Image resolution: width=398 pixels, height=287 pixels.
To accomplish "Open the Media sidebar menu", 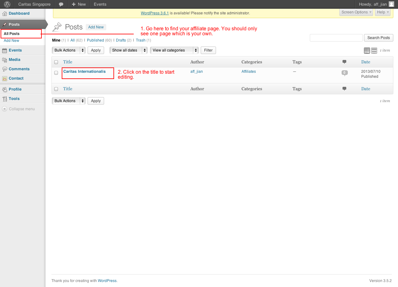I will click(14, 60).
